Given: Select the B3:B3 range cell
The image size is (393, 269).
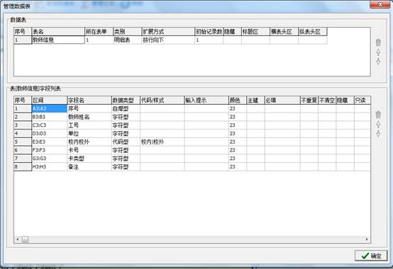Looking at the screenshot, I should pos(50,117).
